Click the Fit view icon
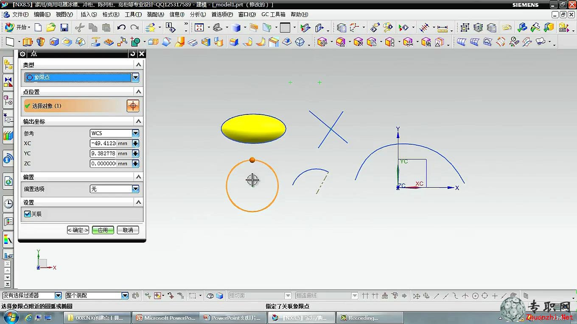577x324 pixels. tap(199, 28)
